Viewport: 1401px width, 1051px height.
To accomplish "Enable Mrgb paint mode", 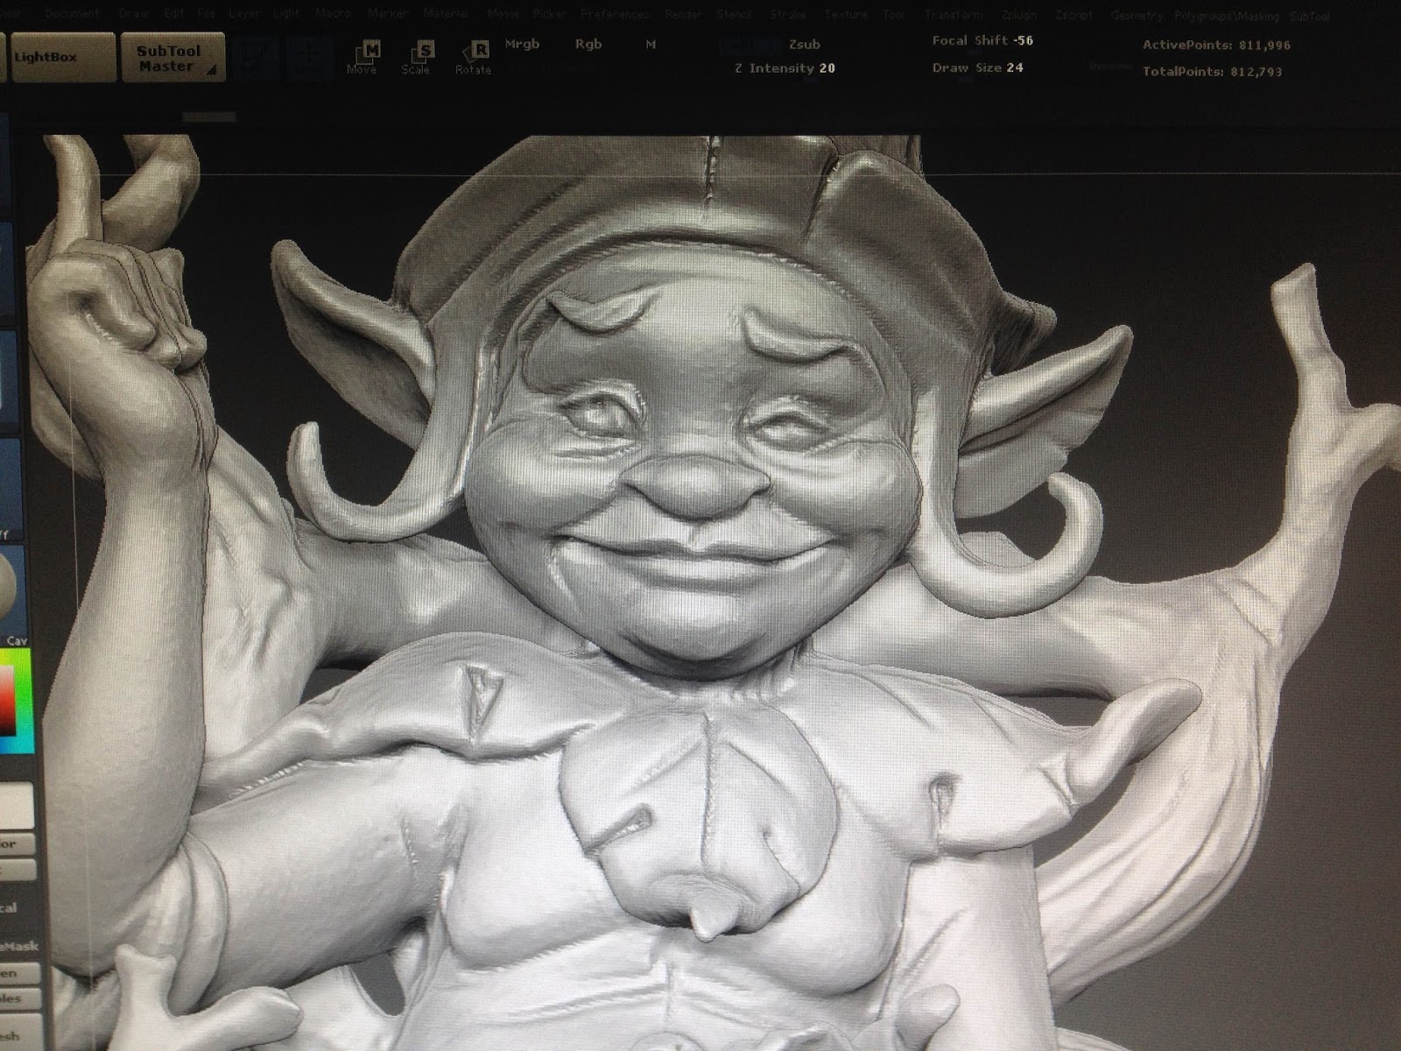I will pyautogui.click(x=521, y=43).
